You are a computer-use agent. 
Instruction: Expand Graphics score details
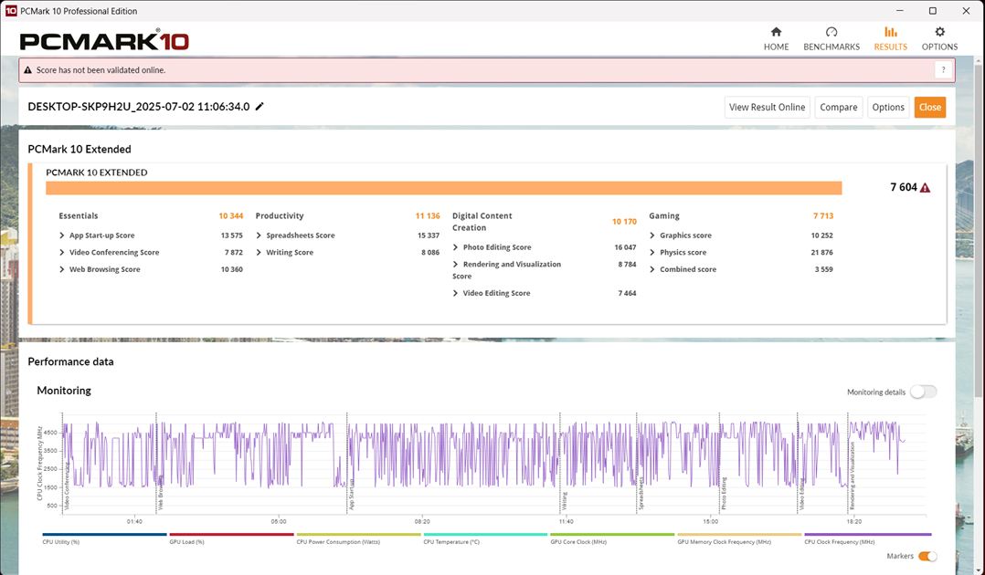coord(652,235)
